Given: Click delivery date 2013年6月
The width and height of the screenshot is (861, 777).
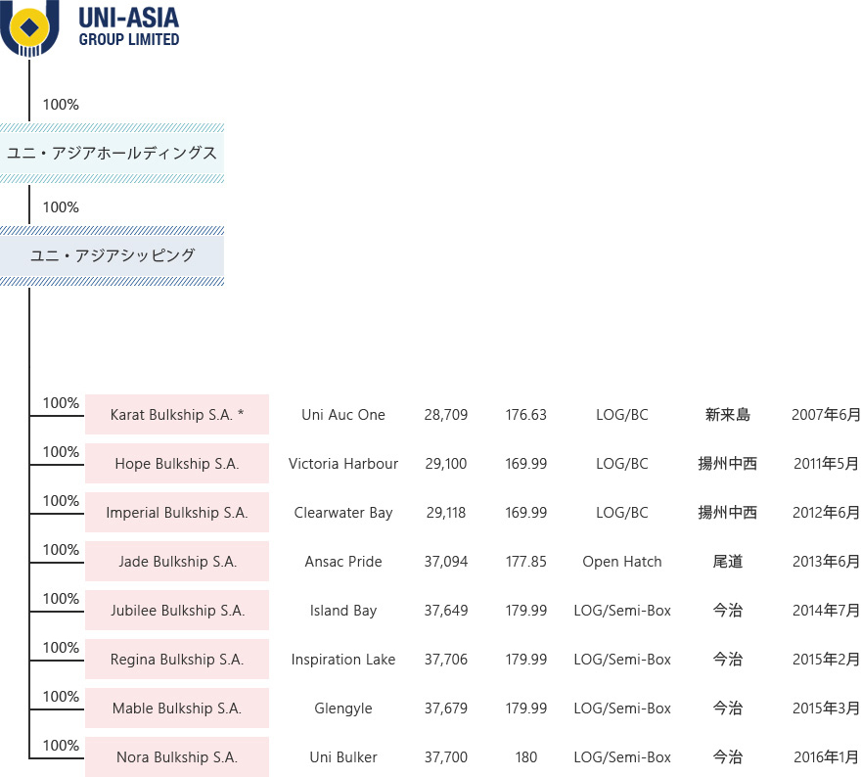Looking at the screenshot, I should [x=826, y=561].
